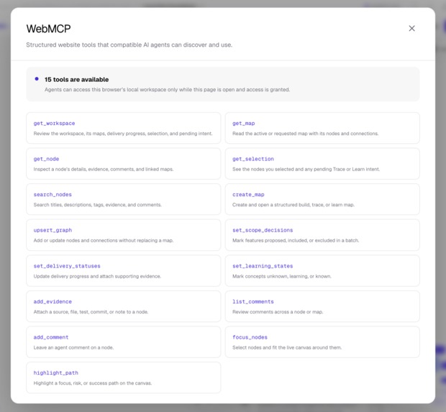Click the upsert_graph tool card
This screenshot has width=446, height=412.
124,235
